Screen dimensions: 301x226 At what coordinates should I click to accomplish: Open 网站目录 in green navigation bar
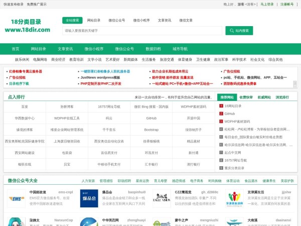click(x=39, y=49)
